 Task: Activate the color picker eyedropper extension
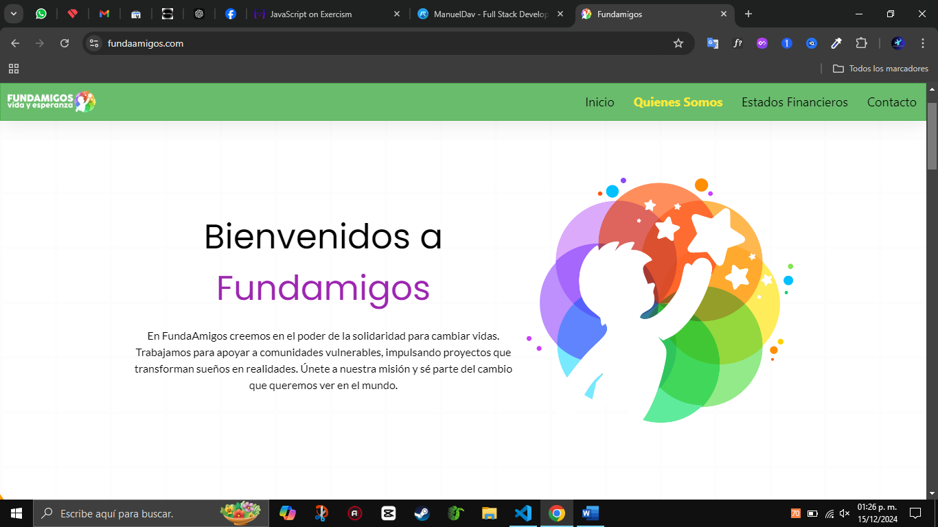(x=836, y=43)
